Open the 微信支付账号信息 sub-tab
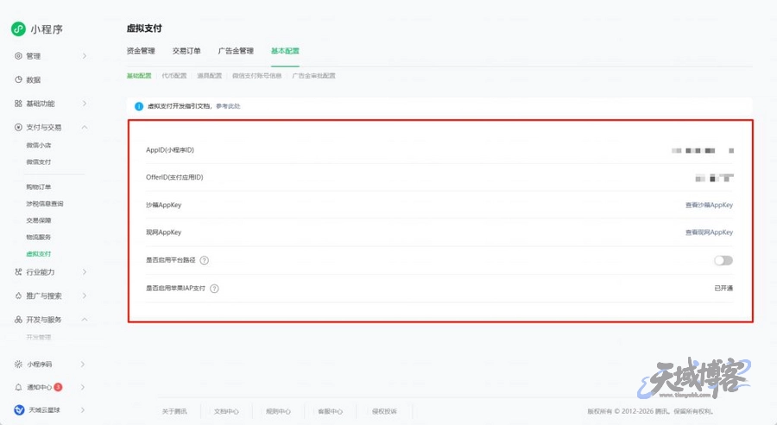This screenshot has width=777, height=425. click(x=256, y=76)
